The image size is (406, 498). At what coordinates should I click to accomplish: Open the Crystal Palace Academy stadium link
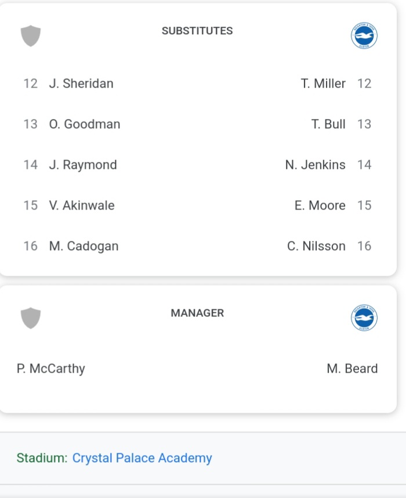142,458
